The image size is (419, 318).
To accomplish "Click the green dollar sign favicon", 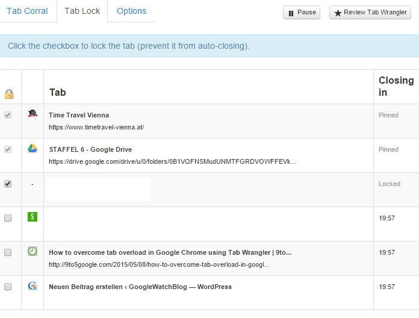I will [x=33, y=217].
